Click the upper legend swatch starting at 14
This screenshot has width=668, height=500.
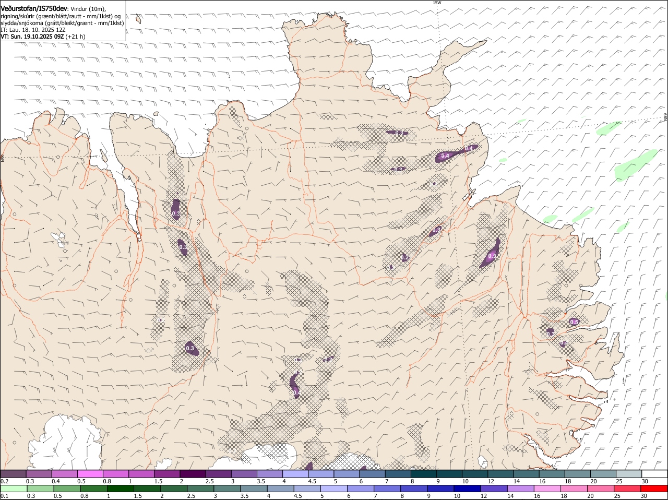coord(526,474)
